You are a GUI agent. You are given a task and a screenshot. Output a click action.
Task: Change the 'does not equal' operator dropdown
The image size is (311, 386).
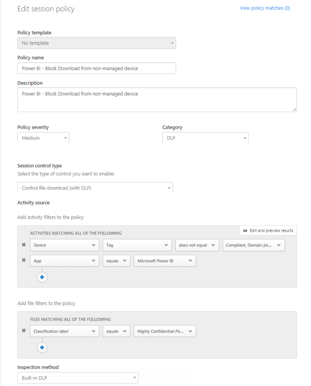(197, 245)
